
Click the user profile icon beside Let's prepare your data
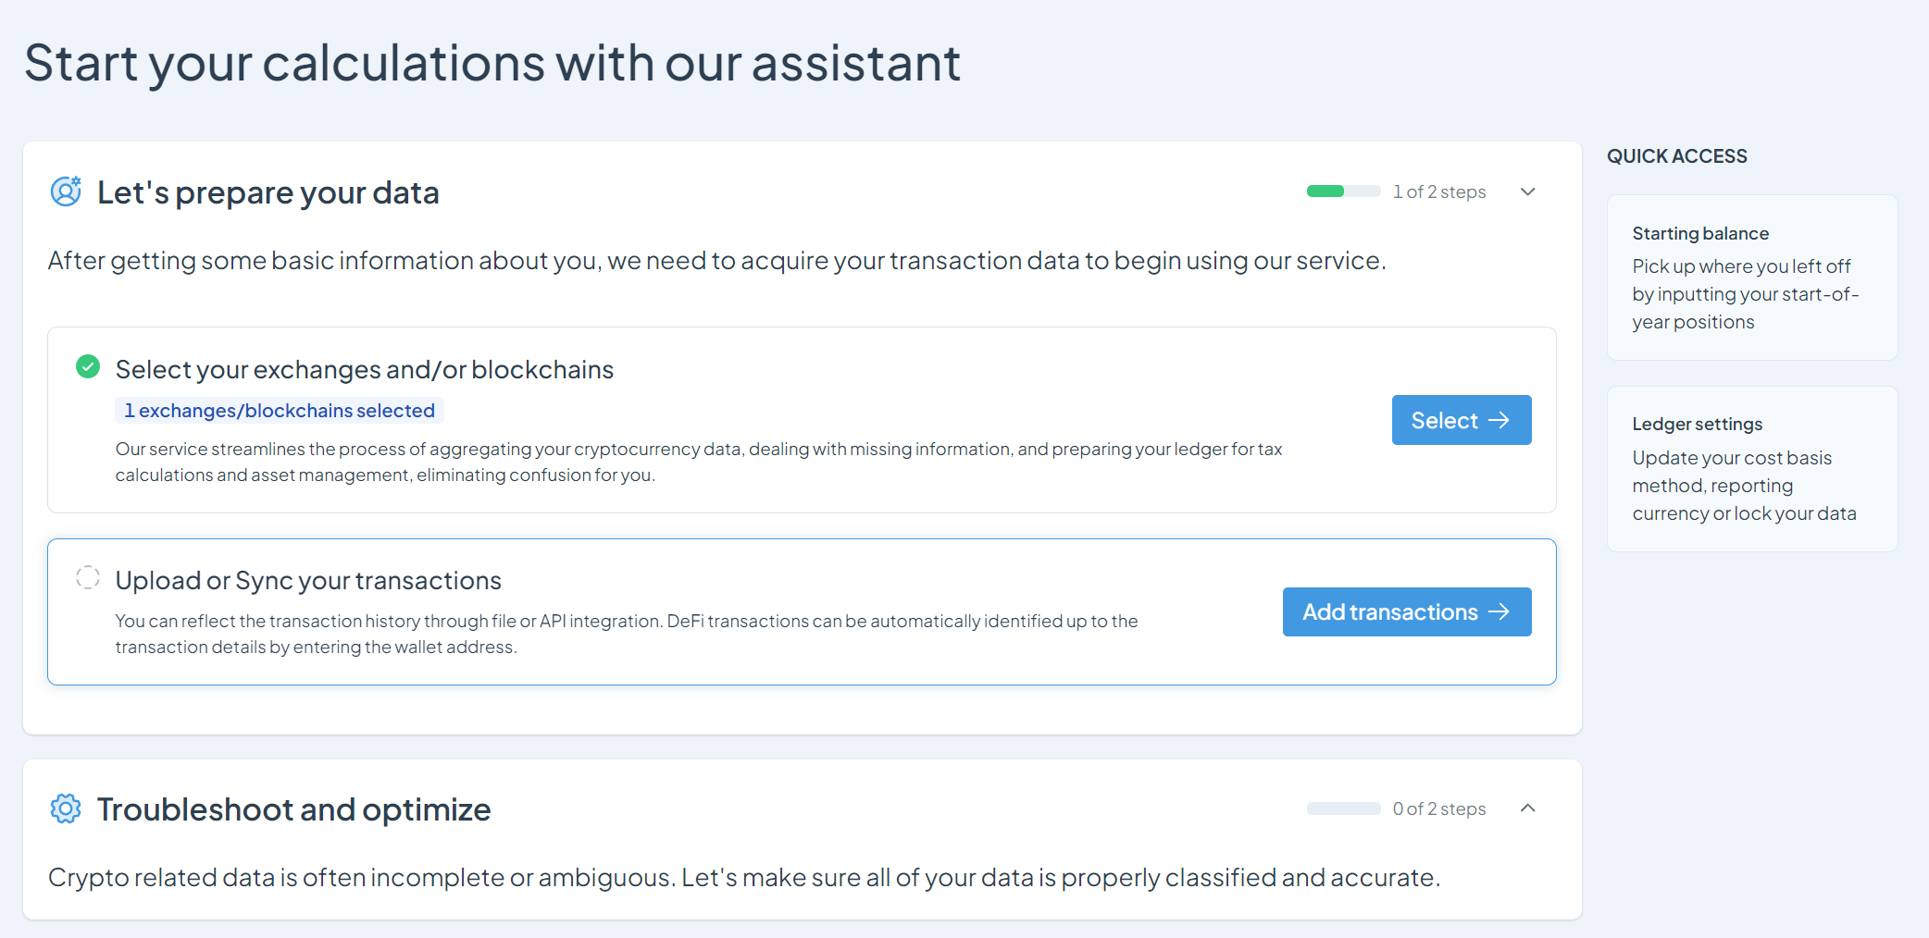click(66, 191)
